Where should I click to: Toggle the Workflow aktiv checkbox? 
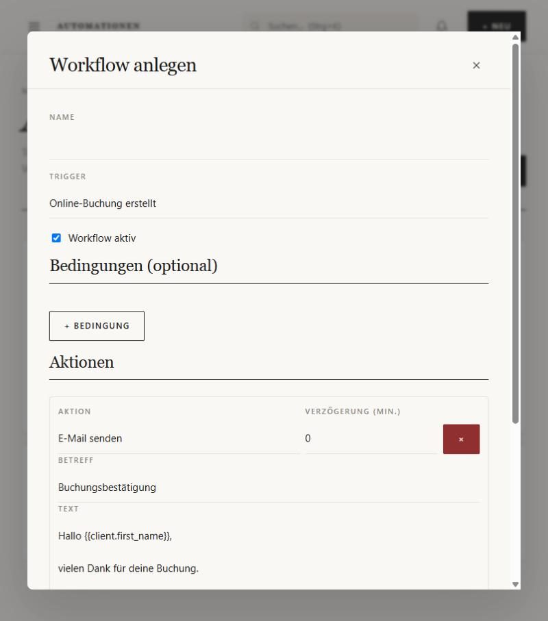click(x=56, y=238)
